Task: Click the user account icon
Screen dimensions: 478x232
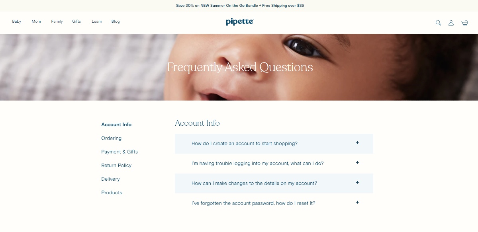Action: 451,23
